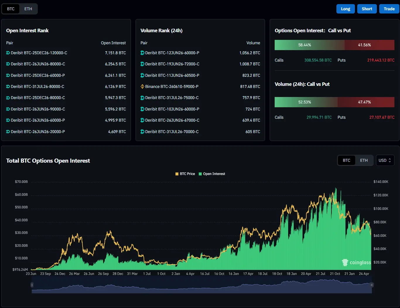Switch chart to ETH tab
The image size is (400, 308).
point(364,160)
